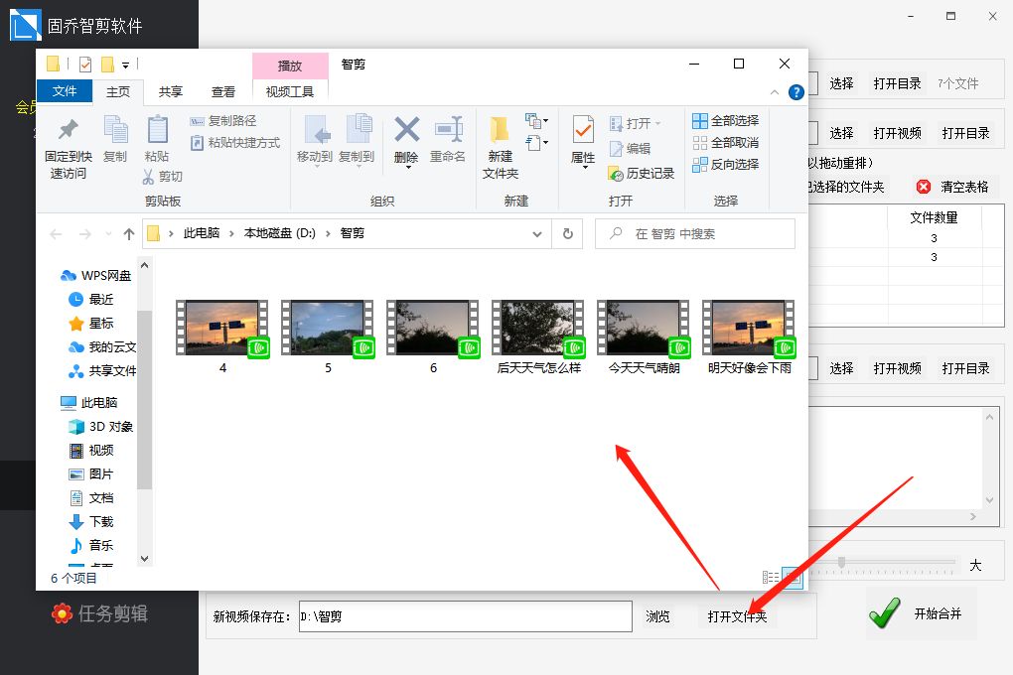Image resolution: width=1013 pixels, height=675 pixels.
Task: Select video file named 4
Action: point(222,337)
